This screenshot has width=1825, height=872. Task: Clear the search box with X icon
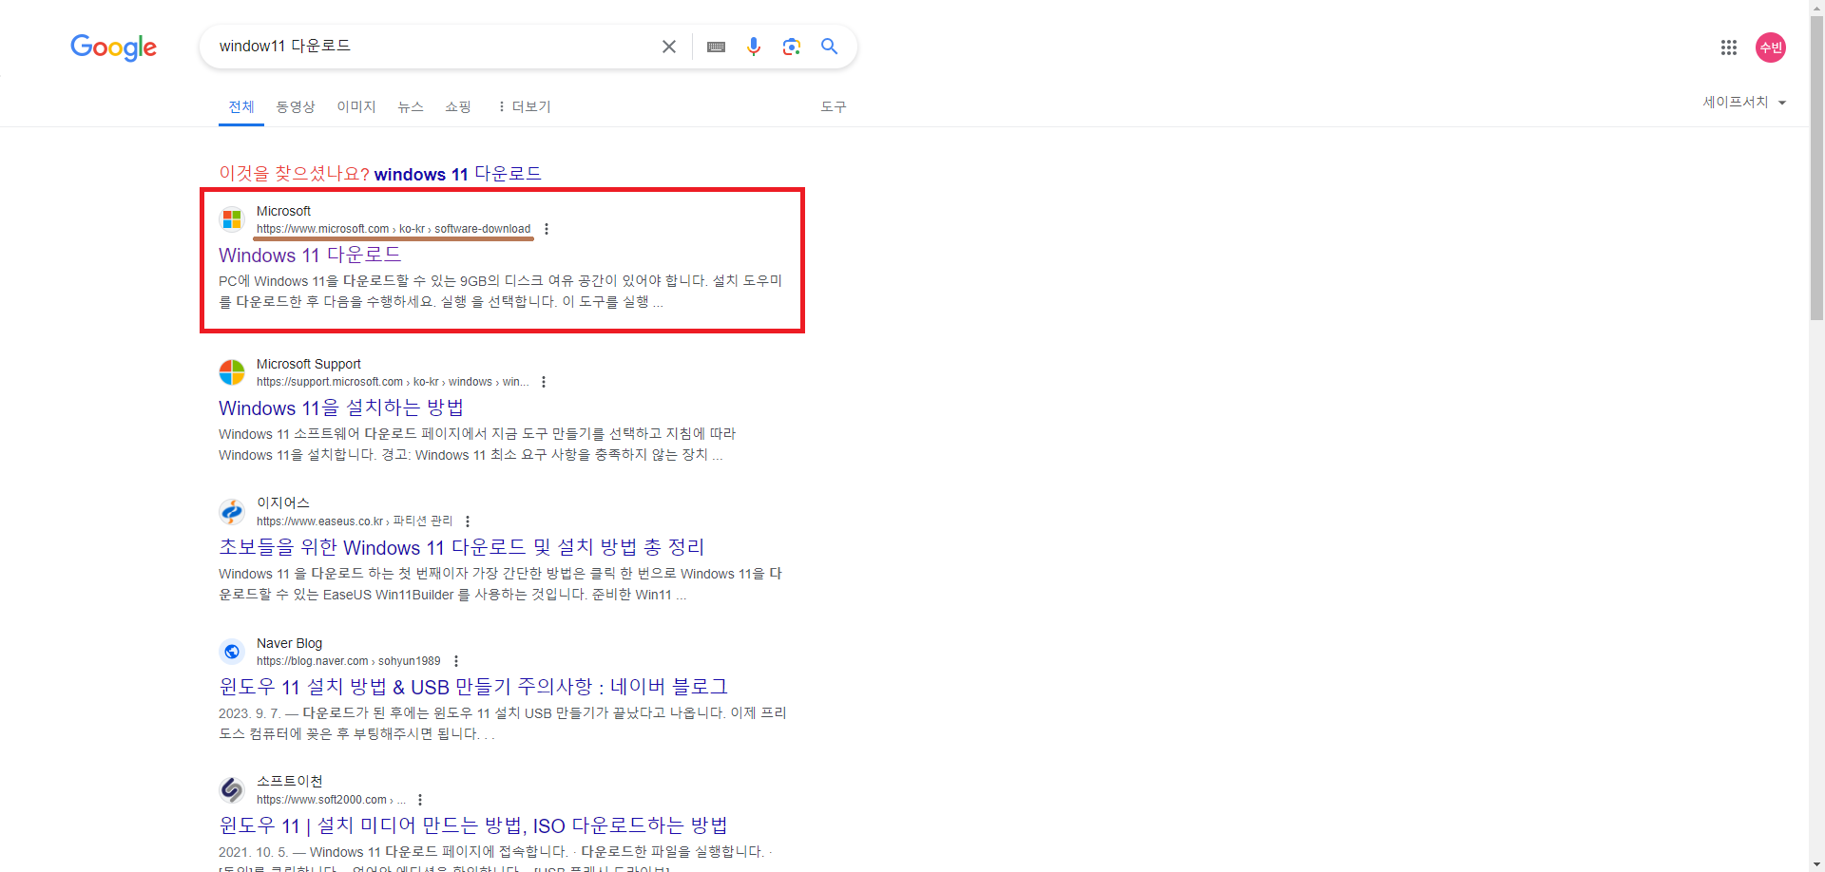point(669,47)
